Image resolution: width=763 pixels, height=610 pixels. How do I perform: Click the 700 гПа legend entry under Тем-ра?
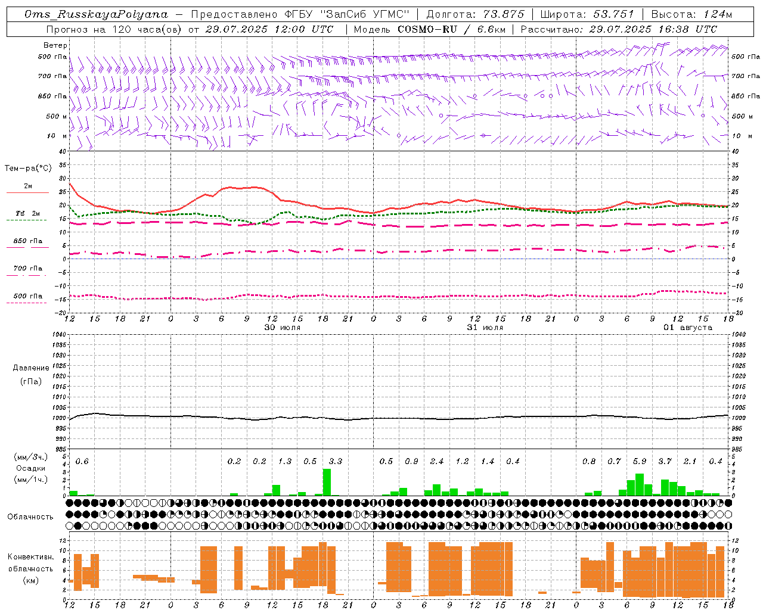[x=28, y=268]
